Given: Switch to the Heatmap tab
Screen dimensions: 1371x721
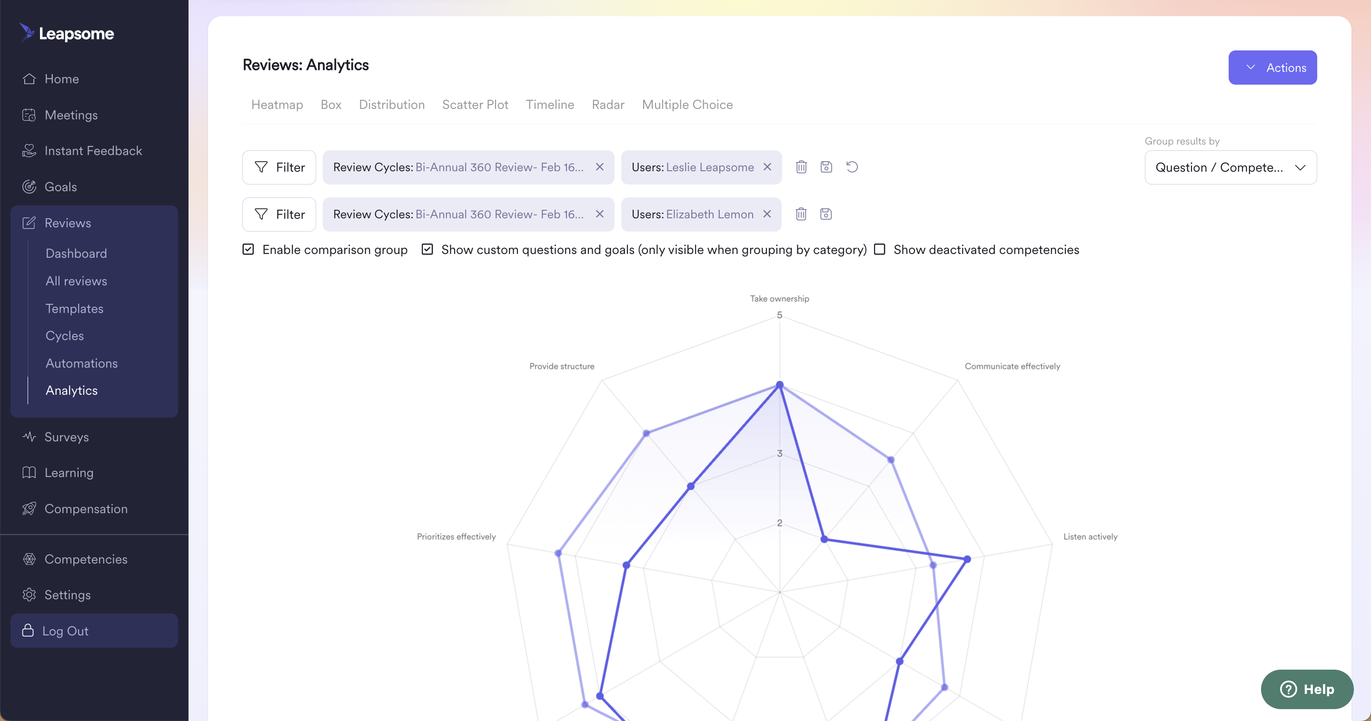Looking at the screenshot, I should pos(277,104).
